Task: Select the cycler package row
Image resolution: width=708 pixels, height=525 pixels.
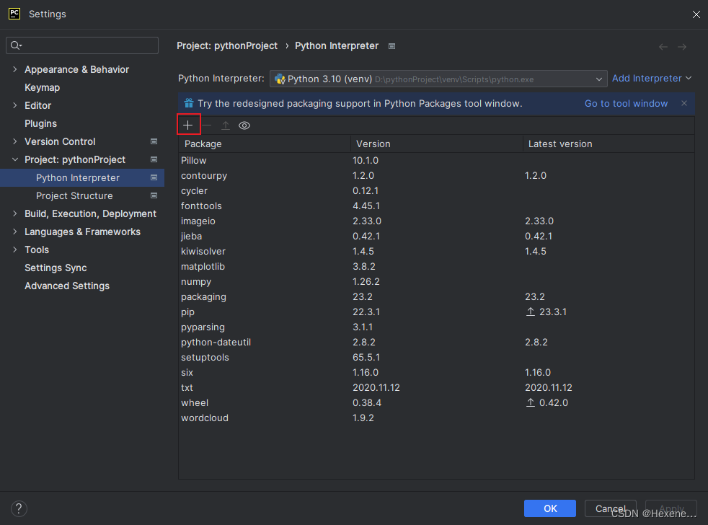Action: coord(437,190)
